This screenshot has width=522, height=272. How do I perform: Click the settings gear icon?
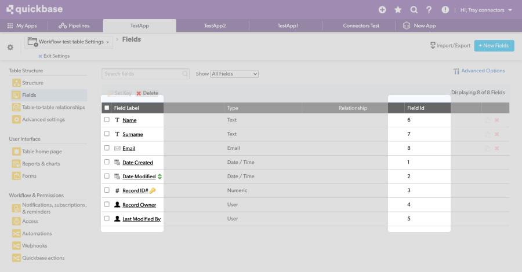click(x=10, y=47)
